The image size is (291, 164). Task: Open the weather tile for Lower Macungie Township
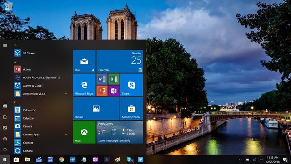(x=120, y=132)
